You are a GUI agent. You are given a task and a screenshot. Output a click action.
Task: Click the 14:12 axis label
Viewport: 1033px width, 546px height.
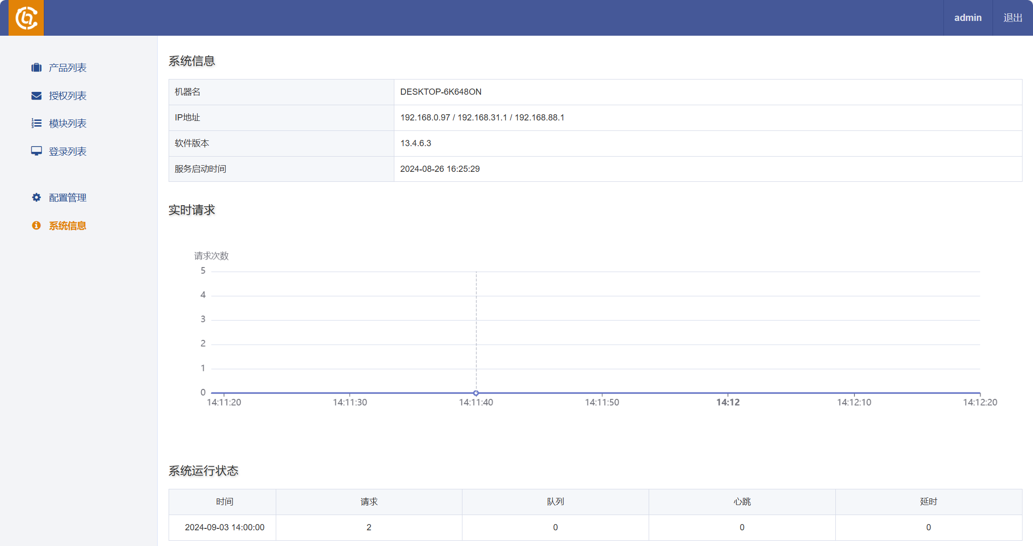(x=728, y=402)
